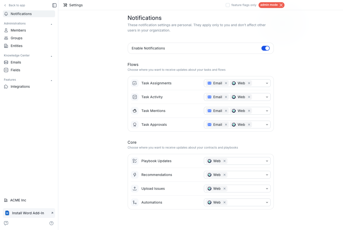Toggle the sidebar collapse icon
The image size is (343, 230).
click(54, 5)
